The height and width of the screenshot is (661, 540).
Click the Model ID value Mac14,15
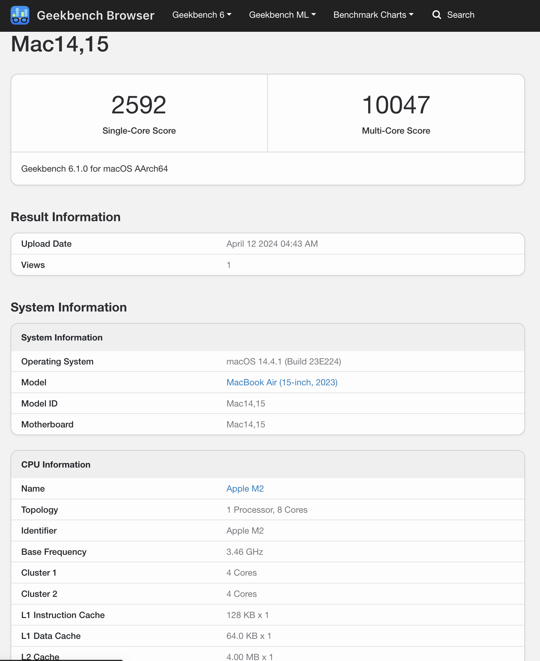pos(246,403)
